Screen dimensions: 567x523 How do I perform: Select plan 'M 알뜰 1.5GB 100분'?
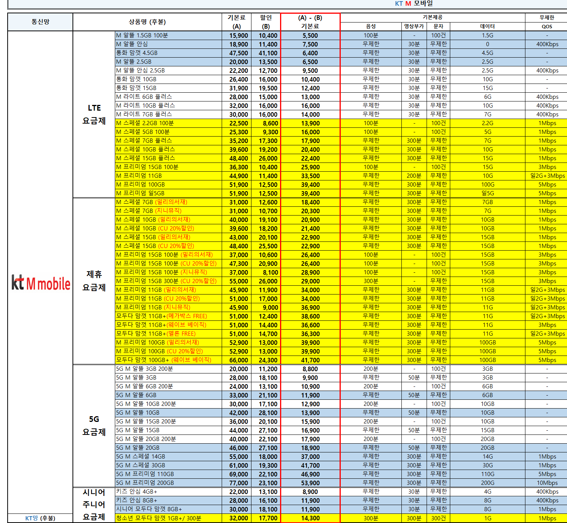coord(168,35)
